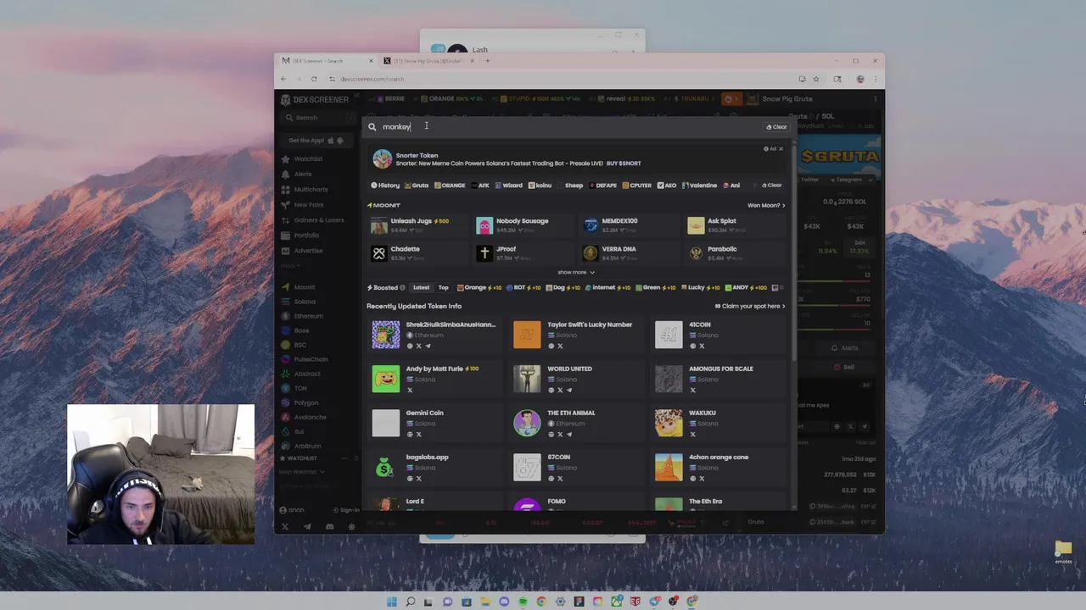
Task: Open Watchlist in DEX Screener sidebar
Action: click(x=308, y=159)
